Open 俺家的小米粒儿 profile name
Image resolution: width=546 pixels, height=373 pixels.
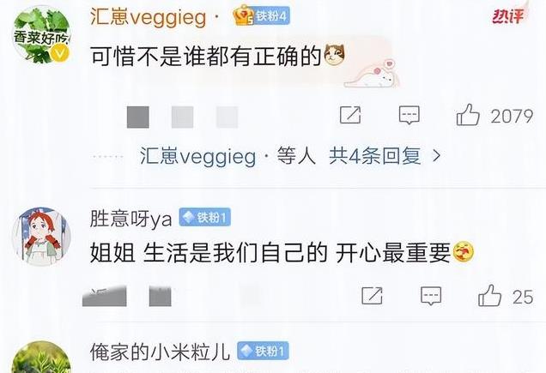pyautogui.click(x=160, y=352)
